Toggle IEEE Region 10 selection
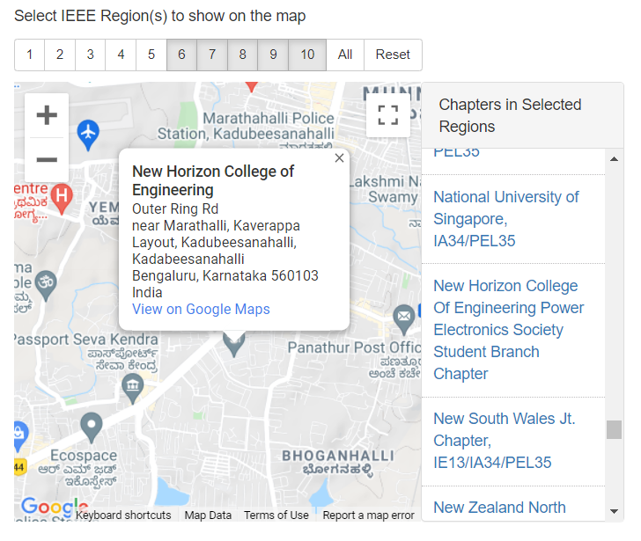This screenshot has height=541, width=641. pyautogui.click(x=307, y=55)
